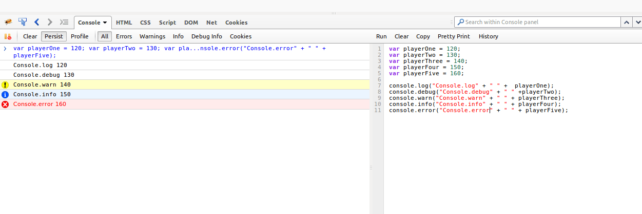The image size is (642, 214).
Task: Activate the element inspect pointer icon
Action: [x=23, y=22]
